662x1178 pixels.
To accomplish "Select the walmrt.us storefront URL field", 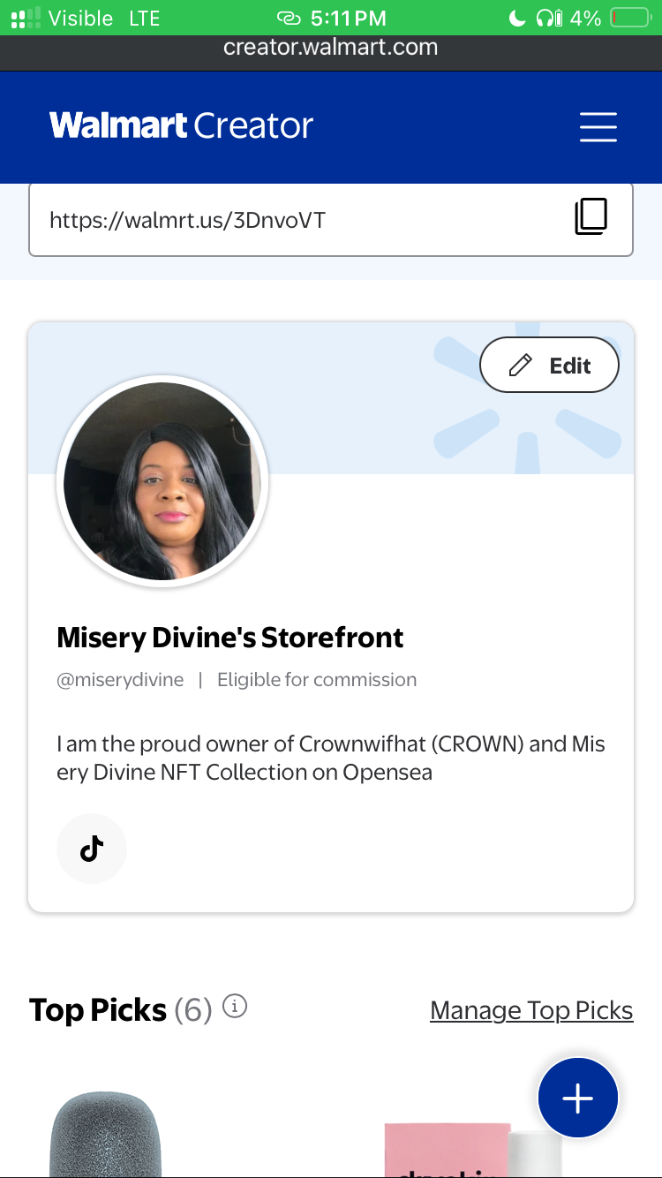I will (291, 219).
